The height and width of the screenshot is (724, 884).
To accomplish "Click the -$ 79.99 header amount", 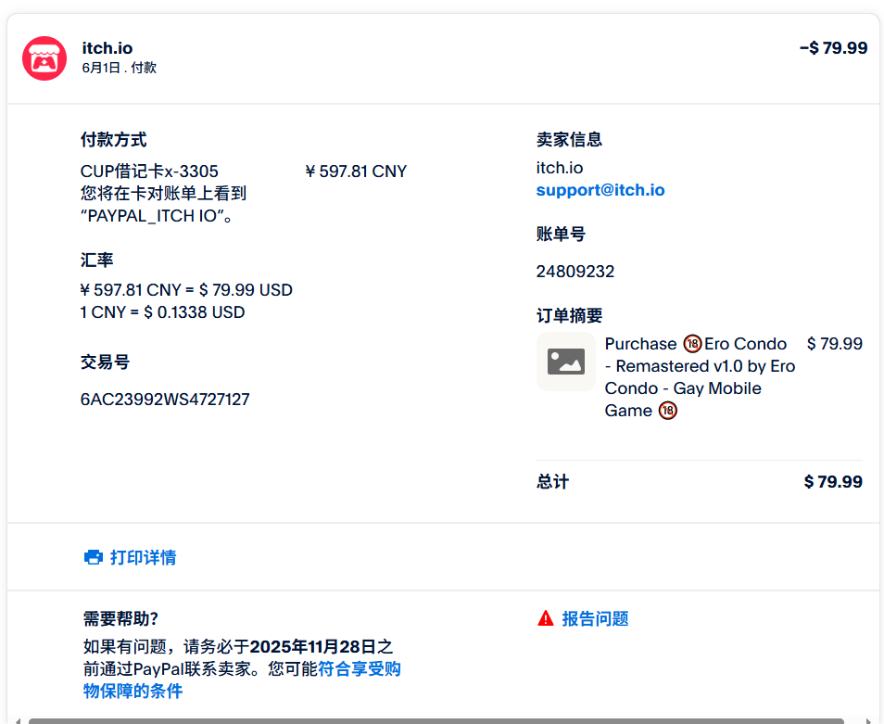I will [x=833, y=48].
